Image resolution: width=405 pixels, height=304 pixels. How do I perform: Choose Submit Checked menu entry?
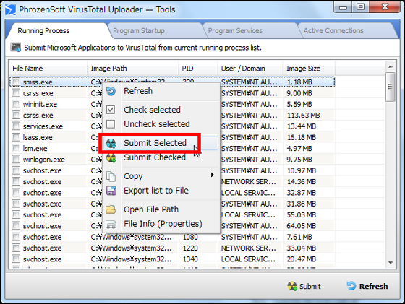(161, 157)
